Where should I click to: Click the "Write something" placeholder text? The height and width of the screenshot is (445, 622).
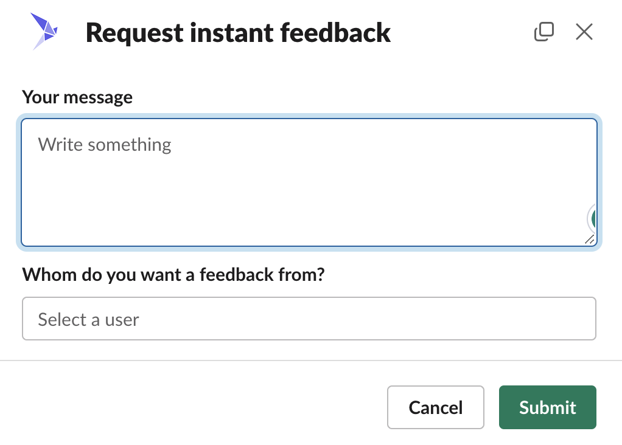pyautogui.click(x=105, y=145)
